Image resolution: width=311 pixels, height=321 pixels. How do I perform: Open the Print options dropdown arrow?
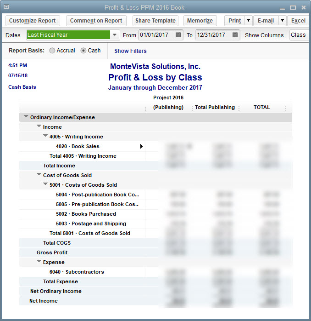[248, 21]
